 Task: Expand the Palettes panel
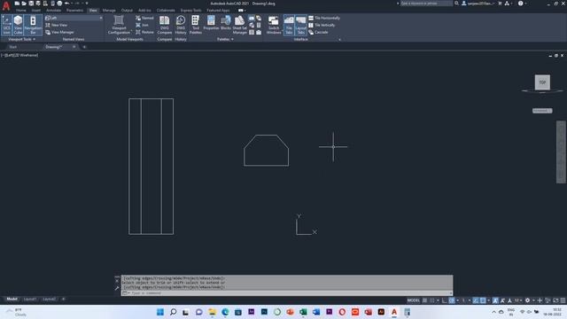coord(225,39)
